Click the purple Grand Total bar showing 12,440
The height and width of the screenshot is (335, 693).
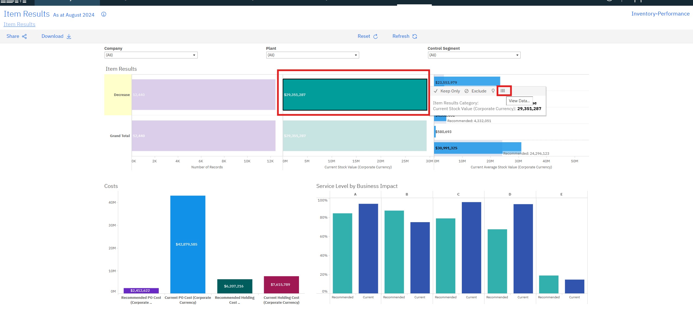(203, 136)
